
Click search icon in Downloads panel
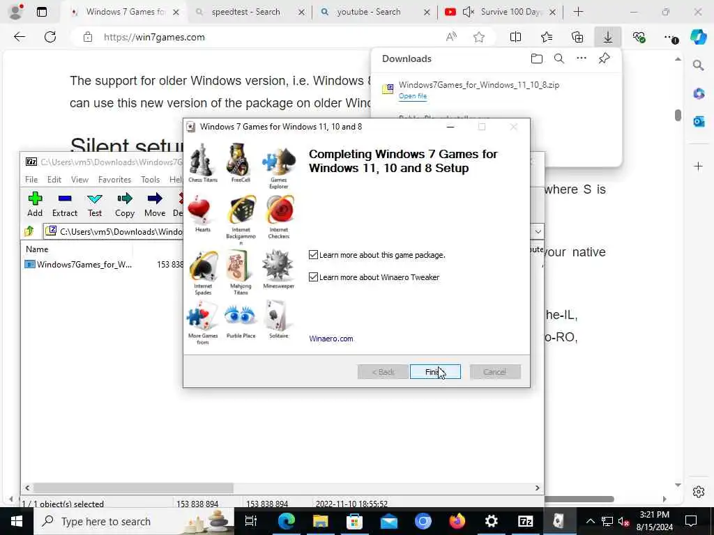559,59
